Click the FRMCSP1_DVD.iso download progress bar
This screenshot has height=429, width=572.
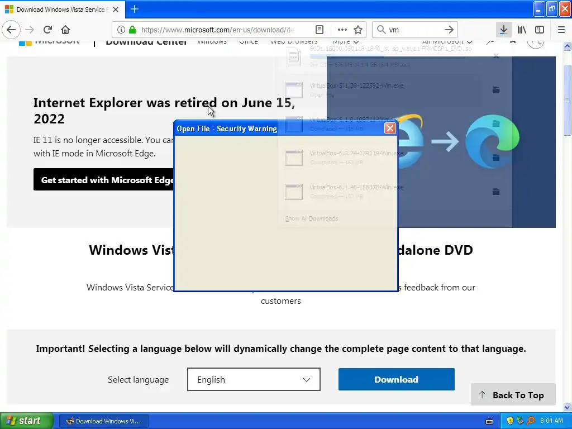tap(388, 56)
